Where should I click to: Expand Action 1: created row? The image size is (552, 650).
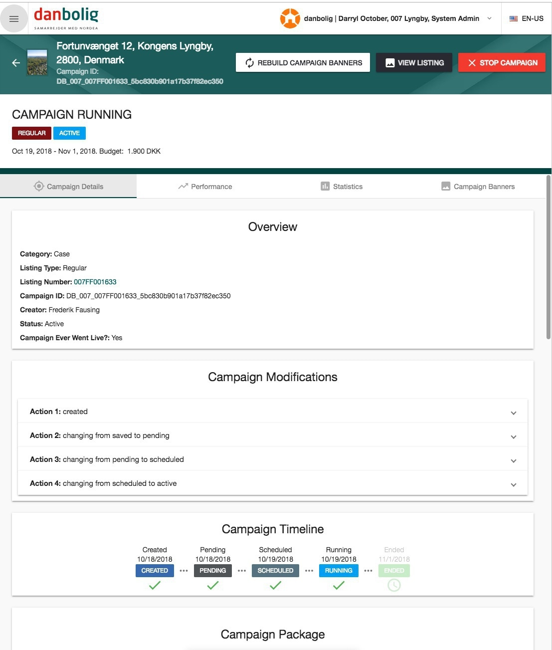point(513,413)
